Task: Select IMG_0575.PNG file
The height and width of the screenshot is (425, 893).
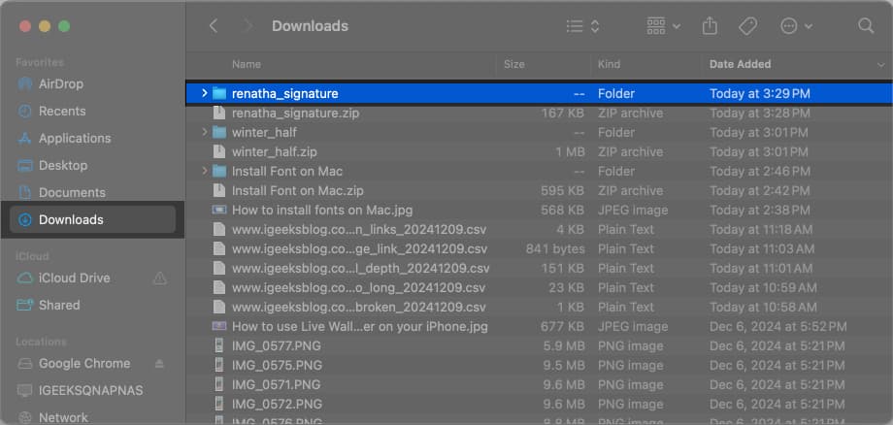Action: (x=277, y=365)
